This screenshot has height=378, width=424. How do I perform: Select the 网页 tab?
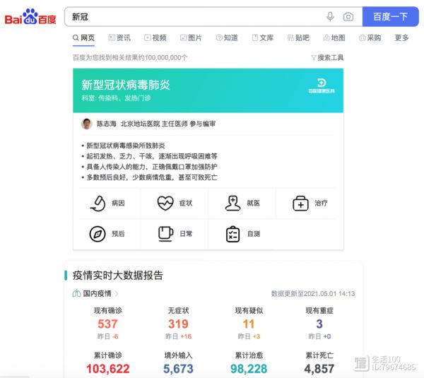point(83,38)
